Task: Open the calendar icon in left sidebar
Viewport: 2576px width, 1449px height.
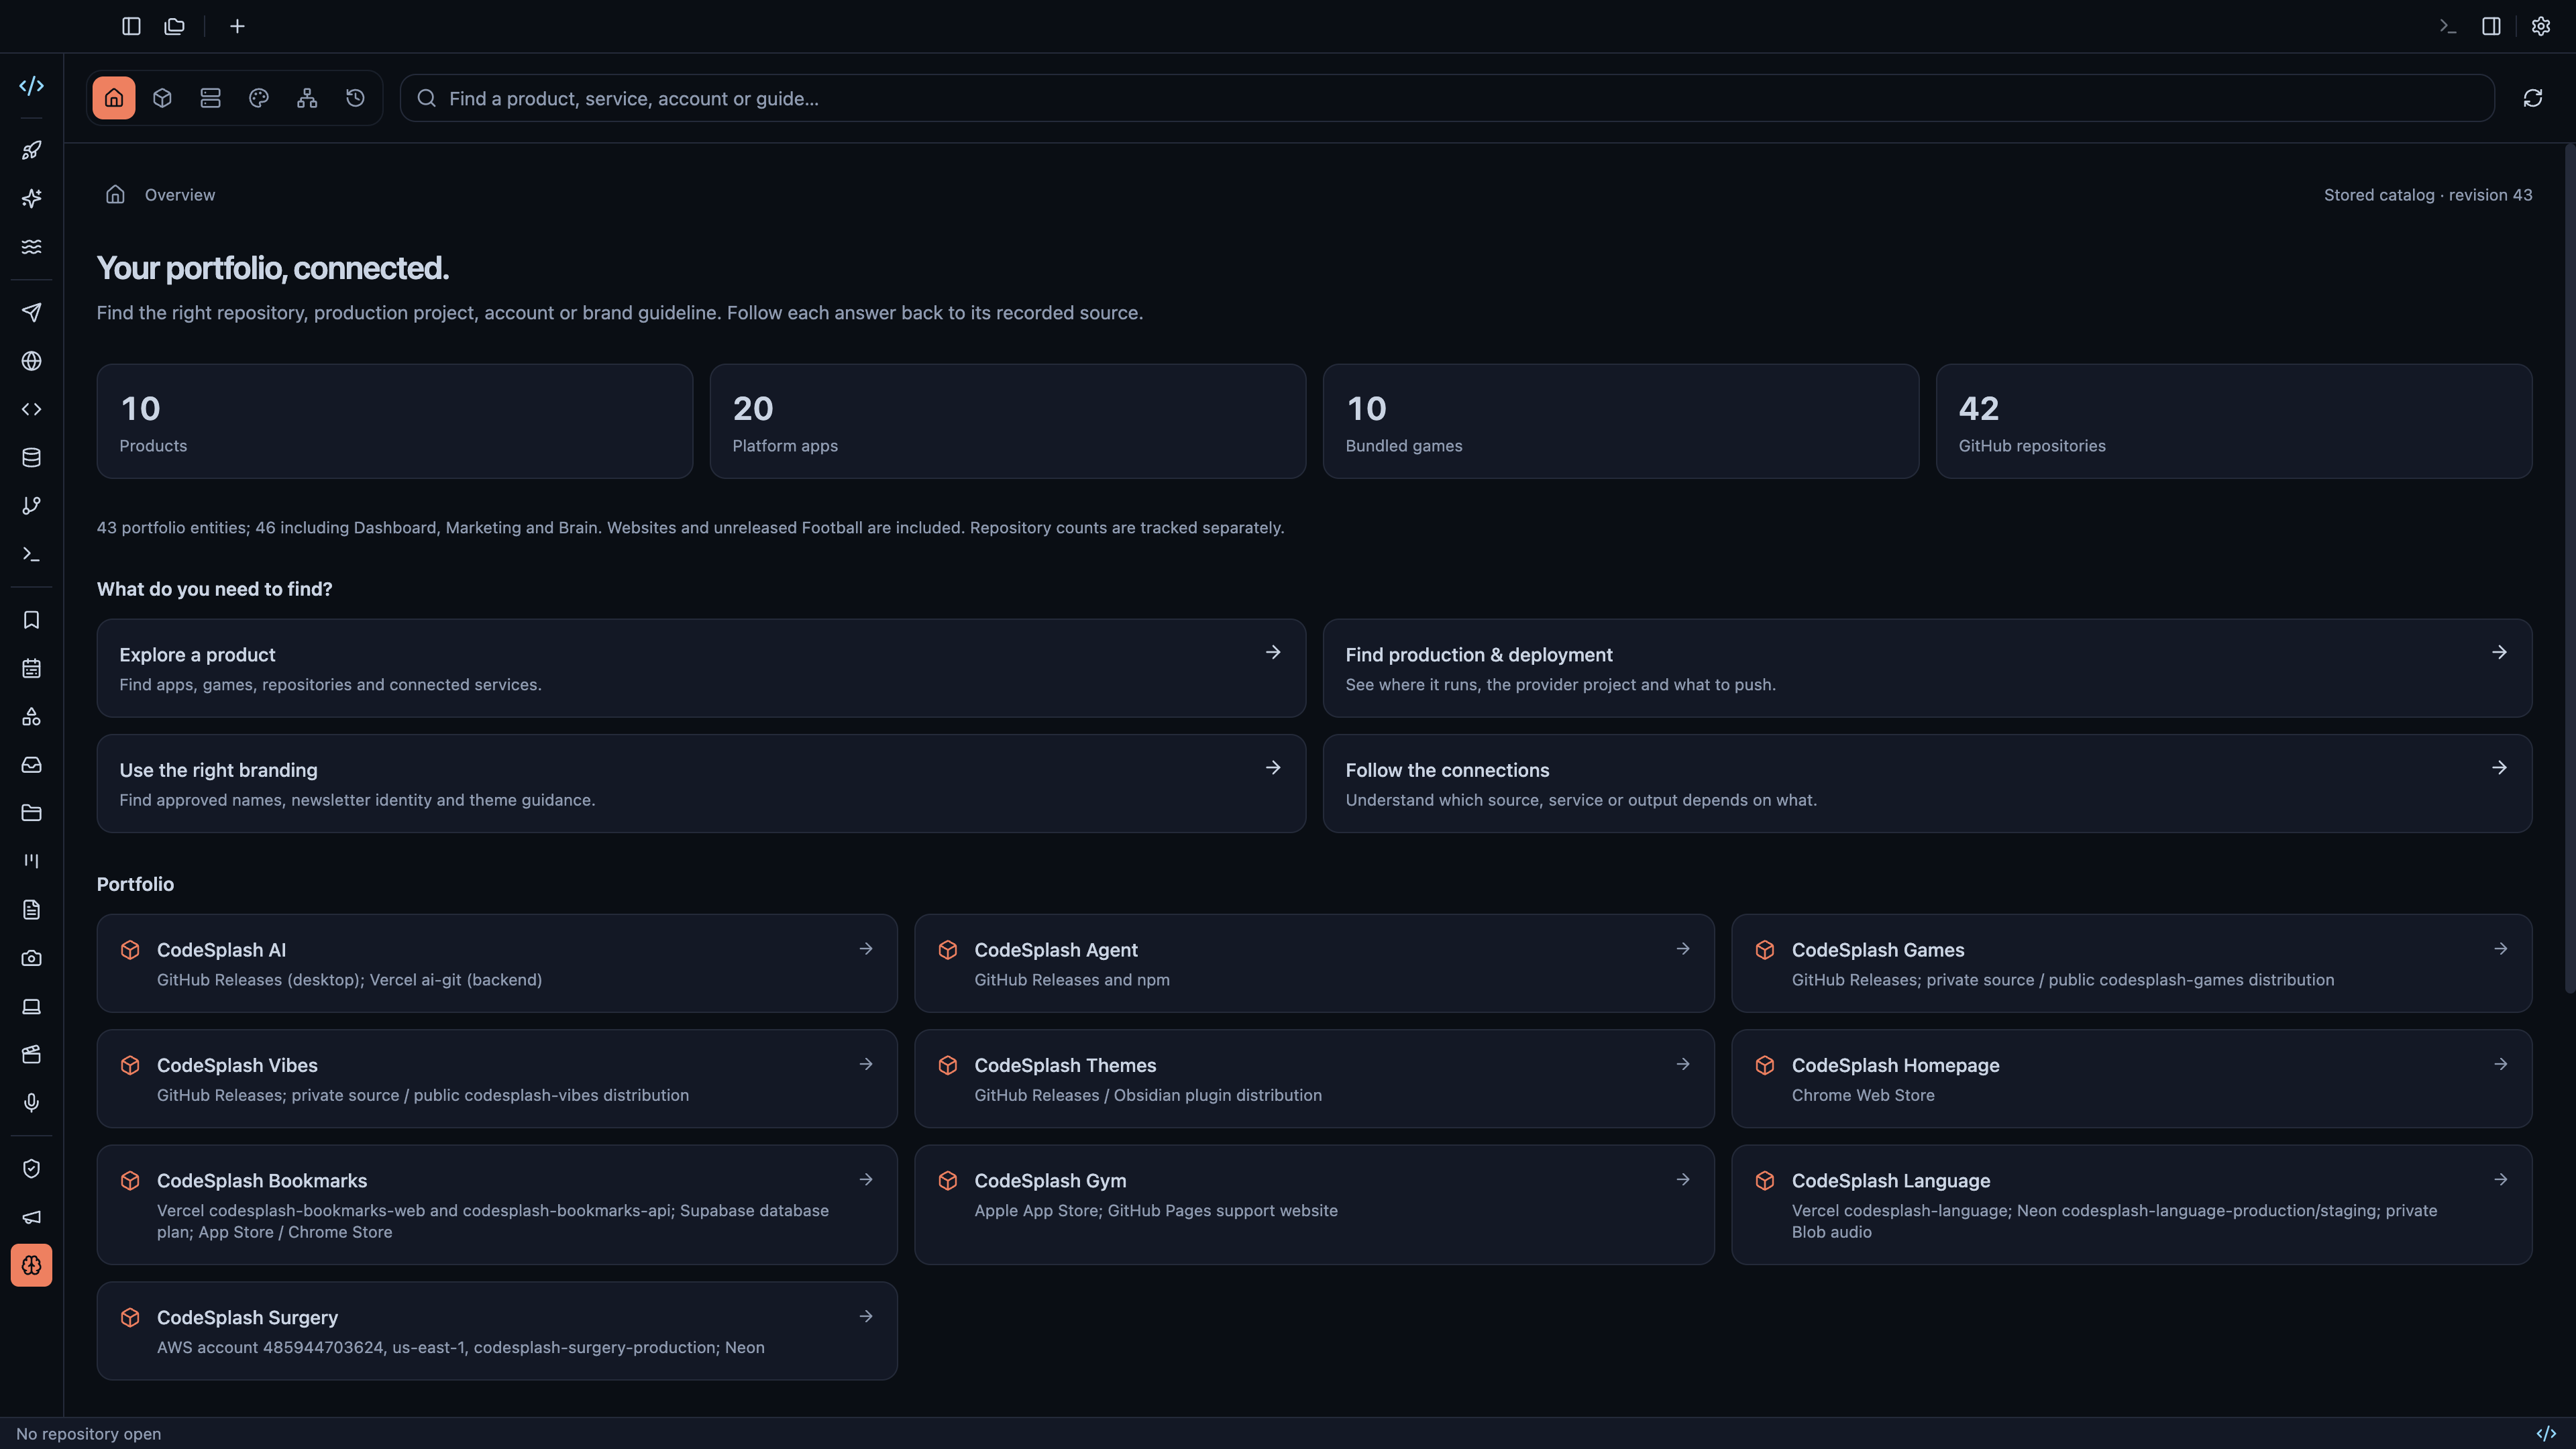Action: (31, 668)
